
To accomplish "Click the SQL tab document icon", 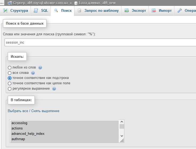I will [x=36, y=10].
